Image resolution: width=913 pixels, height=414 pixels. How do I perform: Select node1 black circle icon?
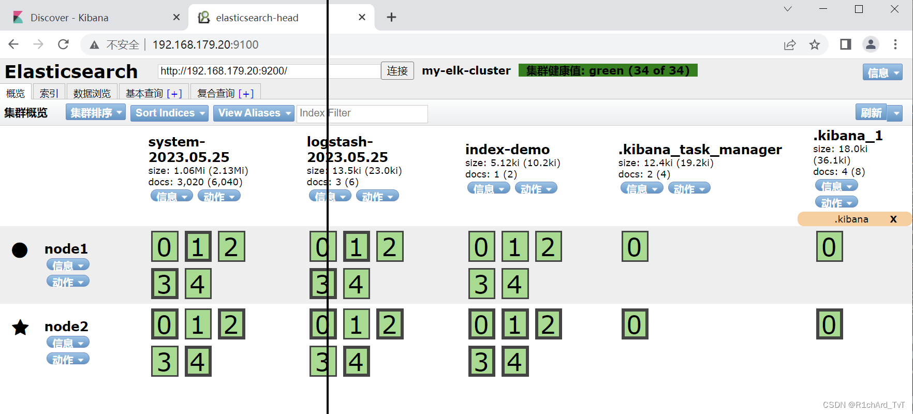[20, 250]
